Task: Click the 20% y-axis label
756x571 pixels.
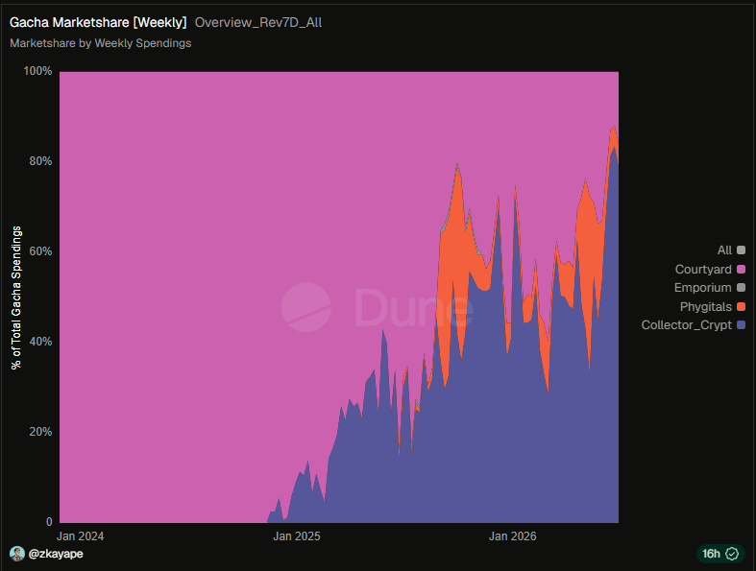Action: coord(40,432)
